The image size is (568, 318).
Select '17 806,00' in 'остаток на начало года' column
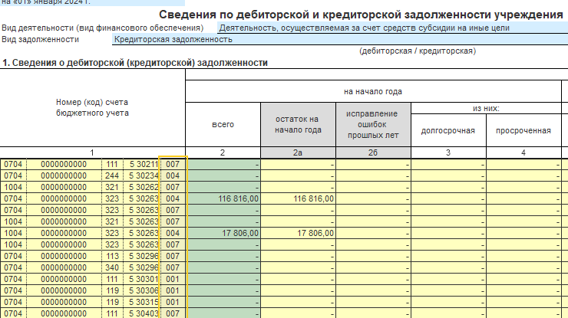(x=298, y=234)
